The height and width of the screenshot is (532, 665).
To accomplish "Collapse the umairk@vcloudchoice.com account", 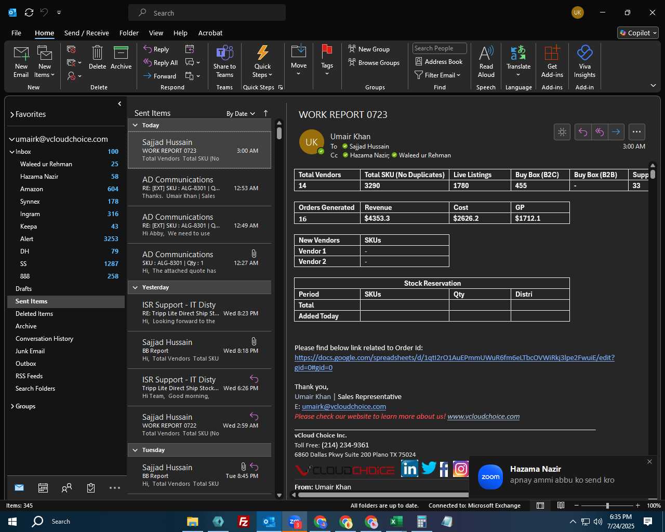I will tap(12, 139).
